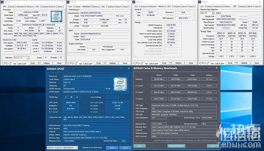Go to Mainboard tab in the SPD CPU-Z window
Image resolution: width=264 pixels, height=151 pixels.
click(x=218, y=7)
